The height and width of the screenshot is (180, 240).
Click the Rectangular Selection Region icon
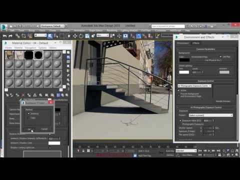[62, 36]
